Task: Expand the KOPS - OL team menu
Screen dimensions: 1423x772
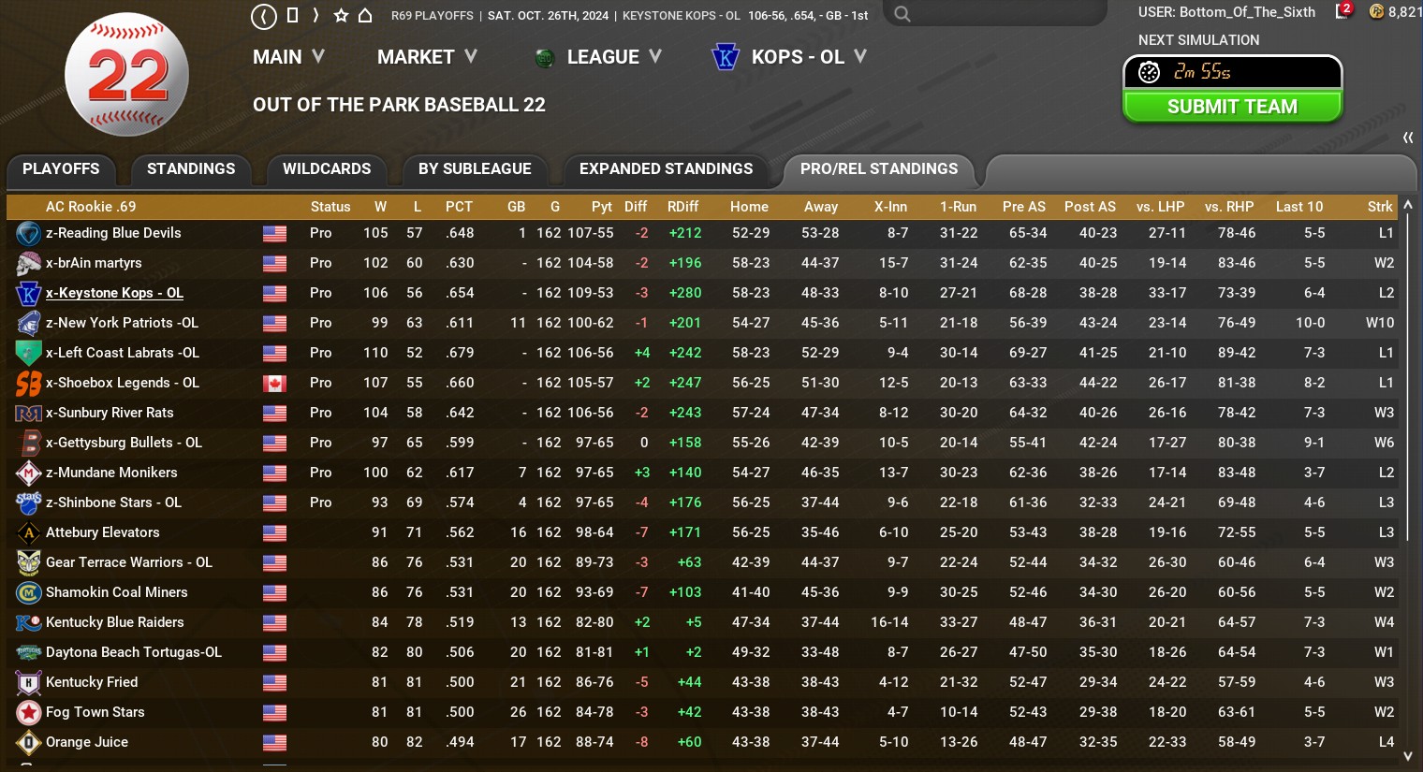Action: [x=791, y=57]
